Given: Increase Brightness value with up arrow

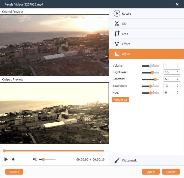Looking at the screenshot, I should coord(177,71).
